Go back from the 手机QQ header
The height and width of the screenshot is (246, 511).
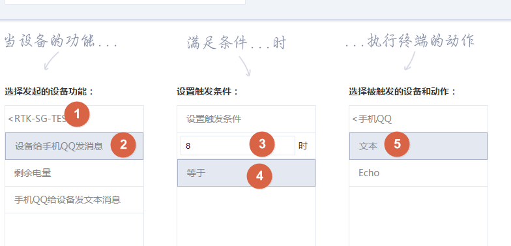coord(418,119)
